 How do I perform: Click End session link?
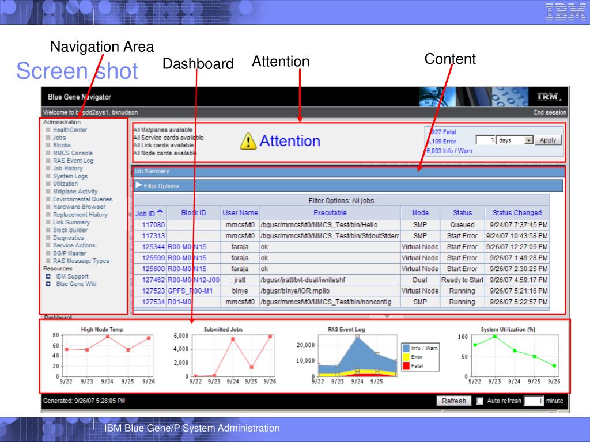pyautogui.click(x=550, y=112)
